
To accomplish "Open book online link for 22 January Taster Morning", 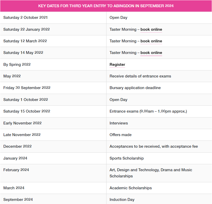I will pyautogui.click(x=151, y=29).
